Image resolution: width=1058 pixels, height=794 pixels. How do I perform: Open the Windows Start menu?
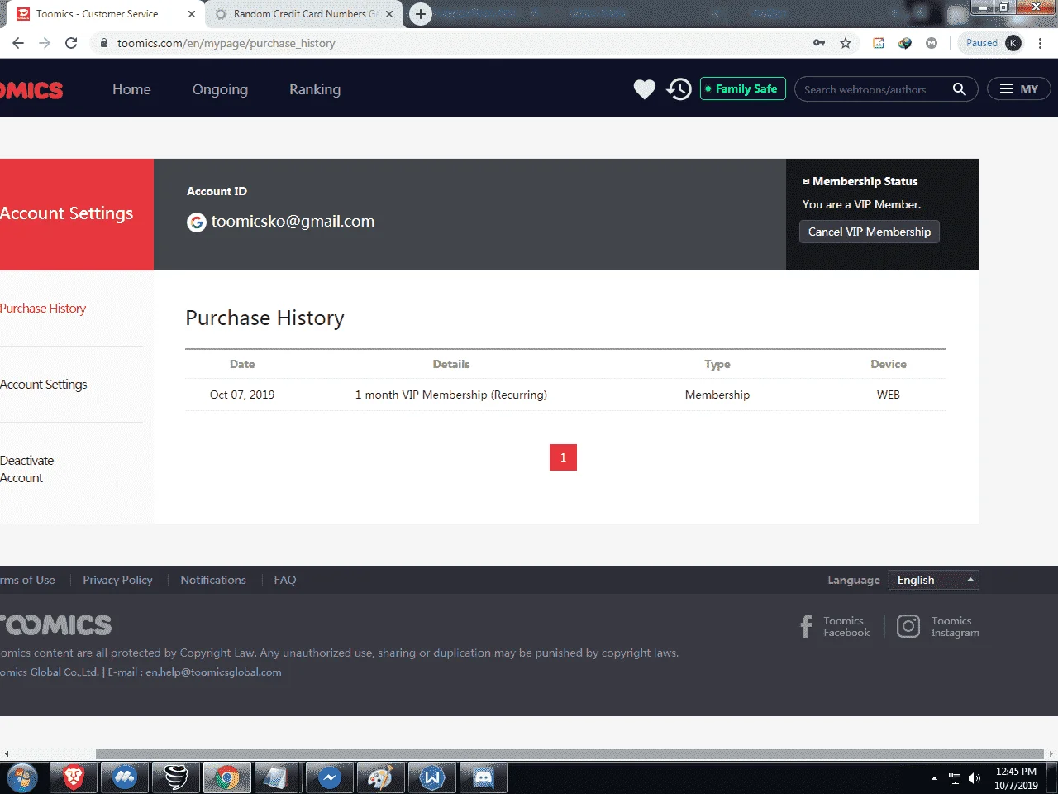coord(22,777)
